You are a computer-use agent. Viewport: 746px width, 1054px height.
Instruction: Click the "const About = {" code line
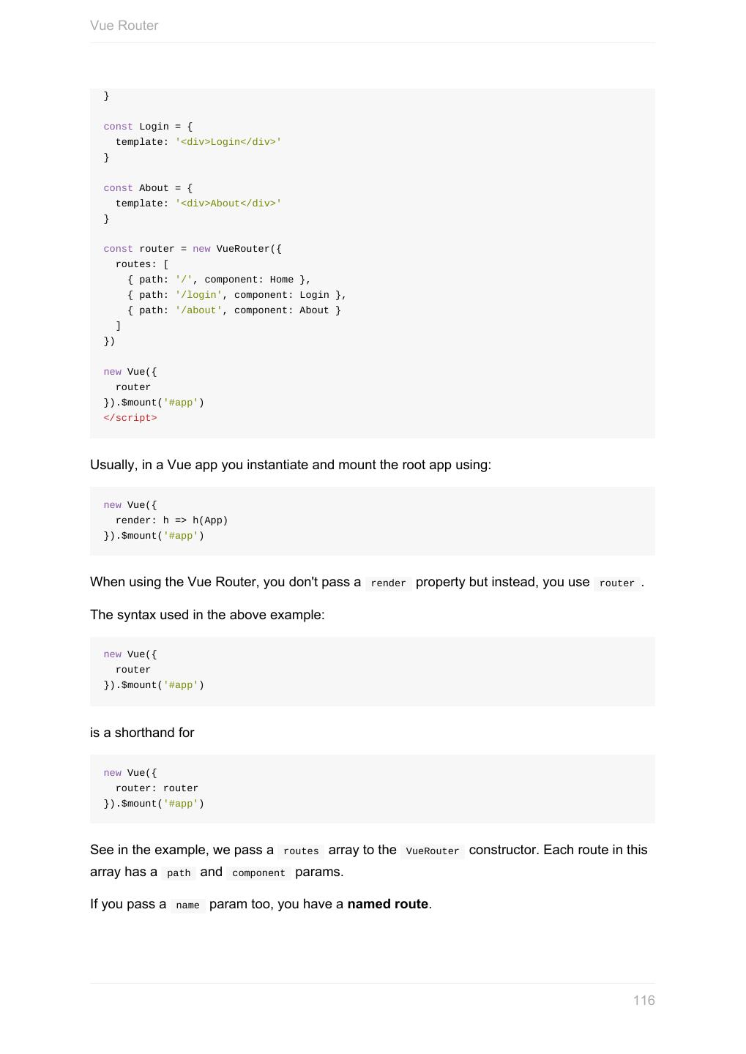(x=148, y=188)
